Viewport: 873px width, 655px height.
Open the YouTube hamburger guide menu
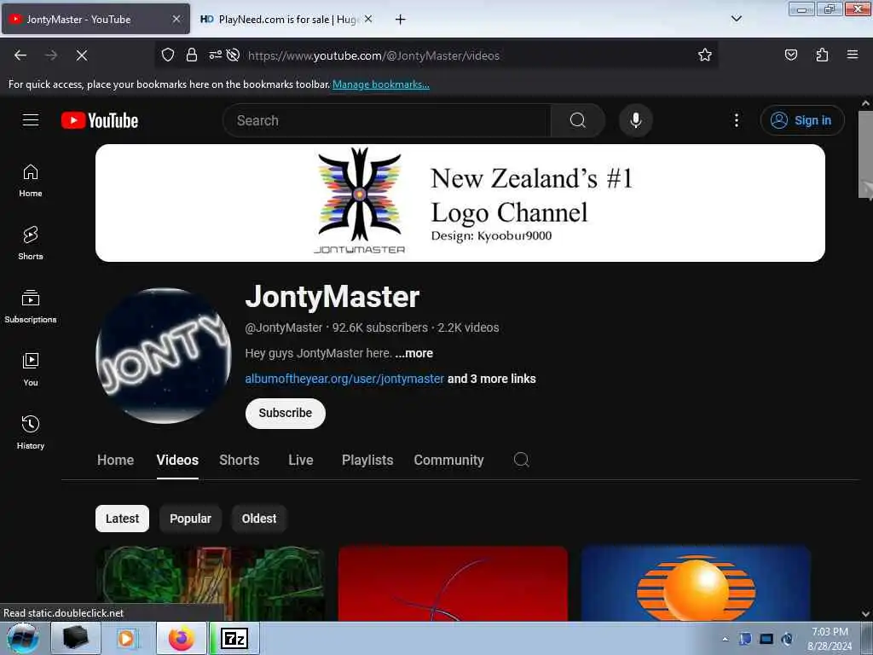31,119
